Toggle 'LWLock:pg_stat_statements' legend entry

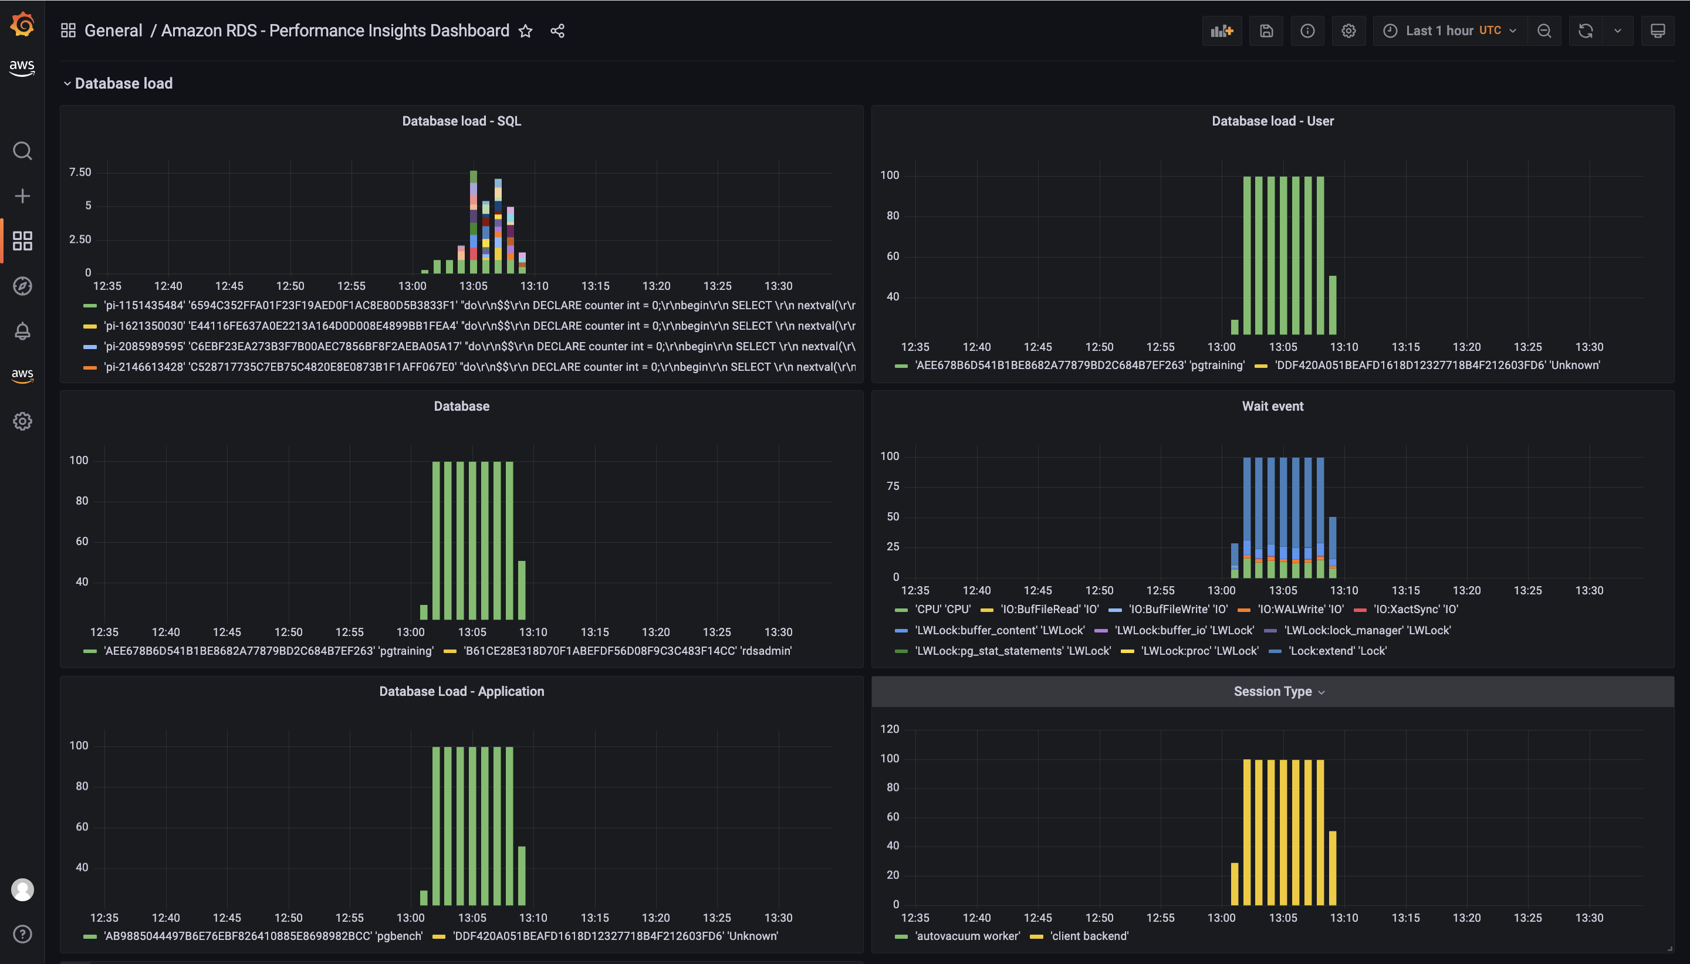[1013, 651]
